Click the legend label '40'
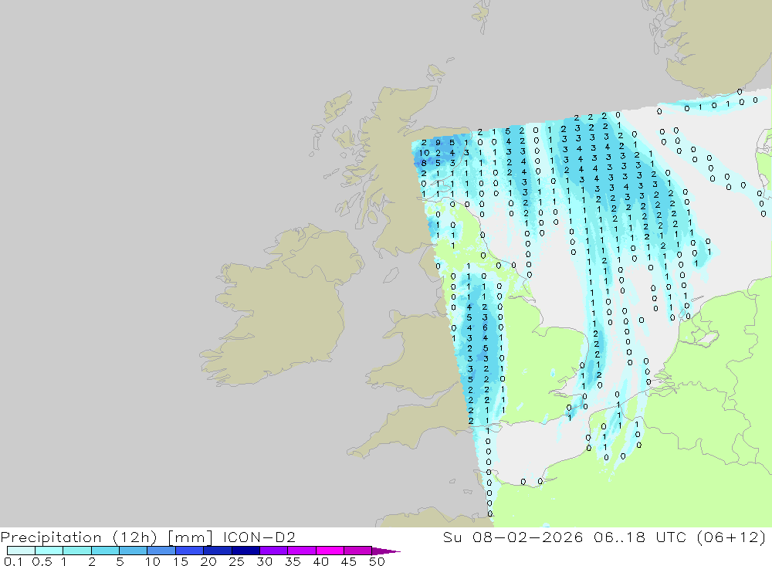Viewport: 772px width, 566px height. [x=321, y=561]
